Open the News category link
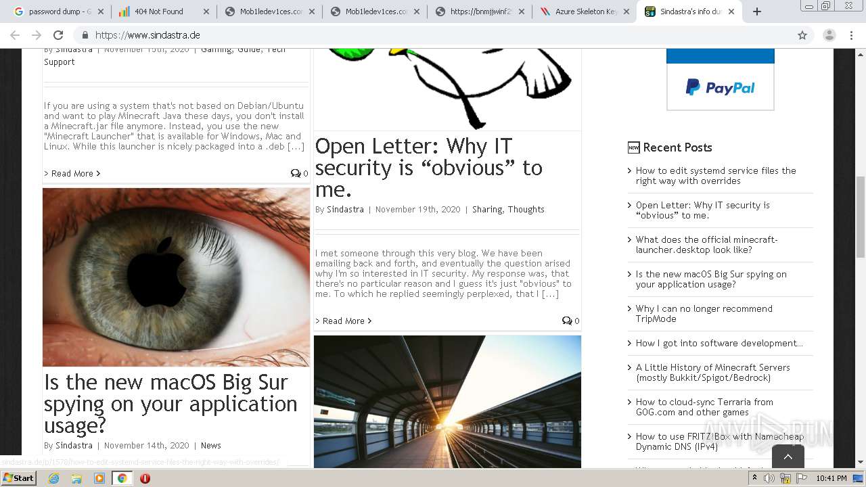The height and width of the screenshot is (487, 866). (x=211, y=445)
